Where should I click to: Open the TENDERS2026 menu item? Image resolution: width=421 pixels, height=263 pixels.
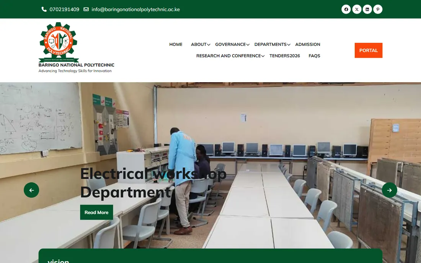click(285, 56)
